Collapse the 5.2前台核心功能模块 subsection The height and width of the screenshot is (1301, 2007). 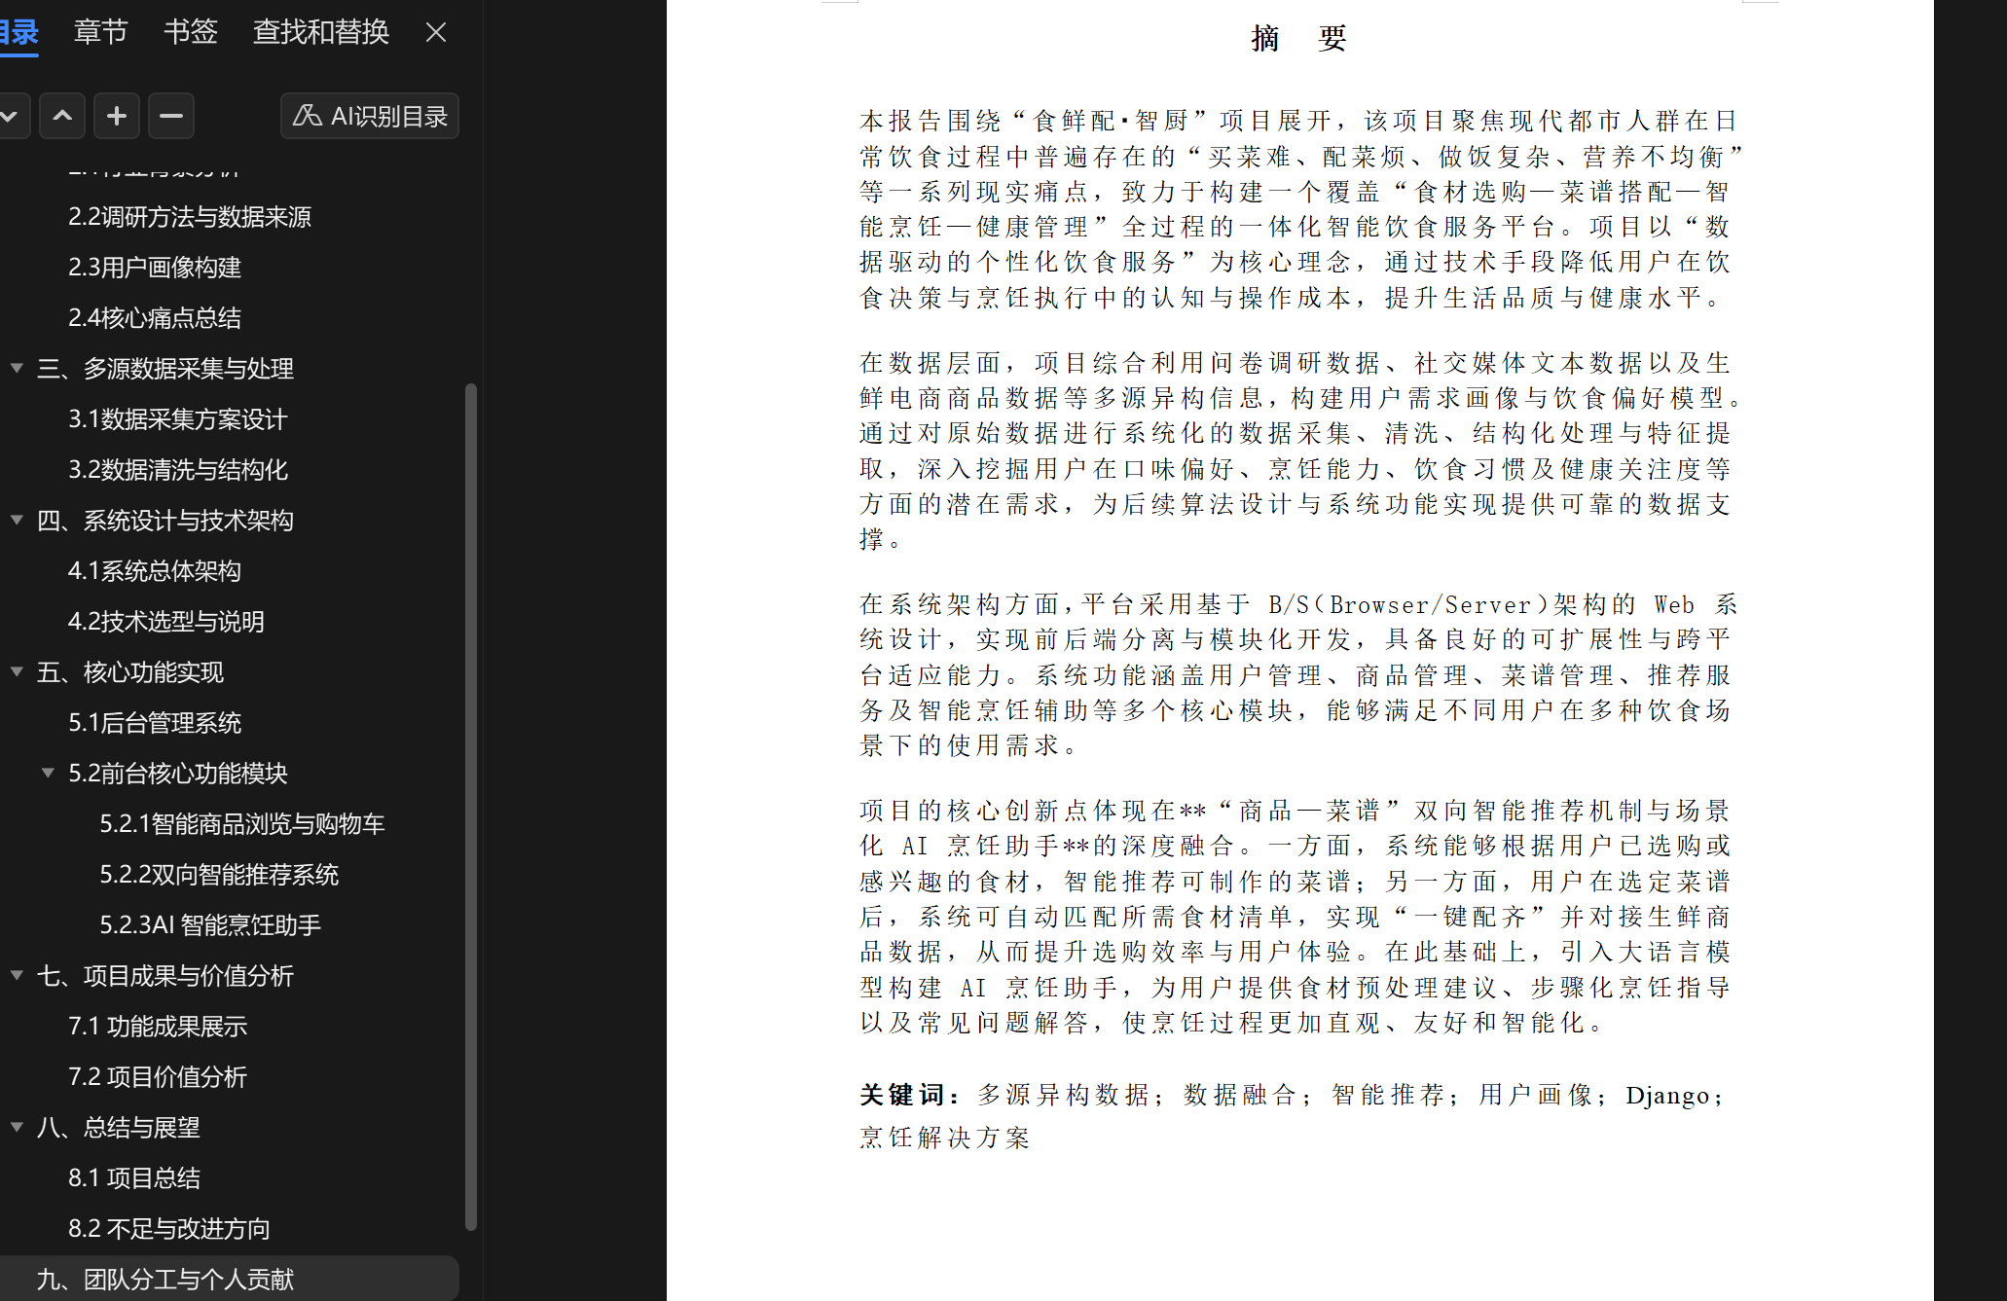48,773
